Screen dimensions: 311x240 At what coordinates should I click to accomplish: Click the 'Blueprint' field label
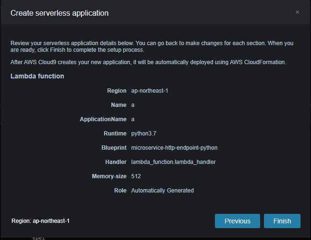[114, 148]
